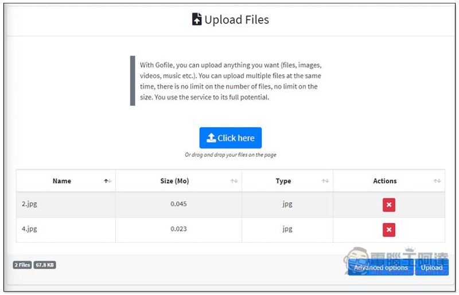
Task: Click the Name column header
Action: 62,181
